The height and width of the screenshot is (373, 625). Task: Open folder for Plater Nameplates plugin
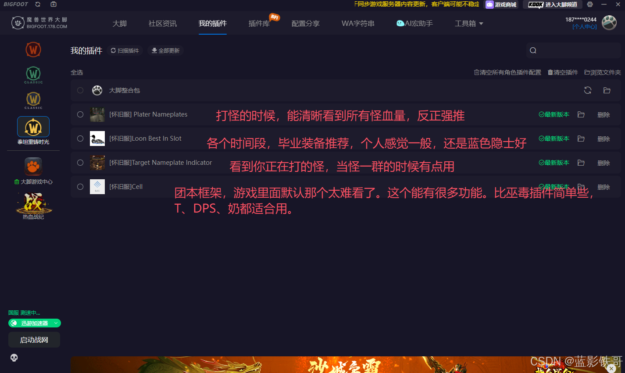tap(581, 114)
